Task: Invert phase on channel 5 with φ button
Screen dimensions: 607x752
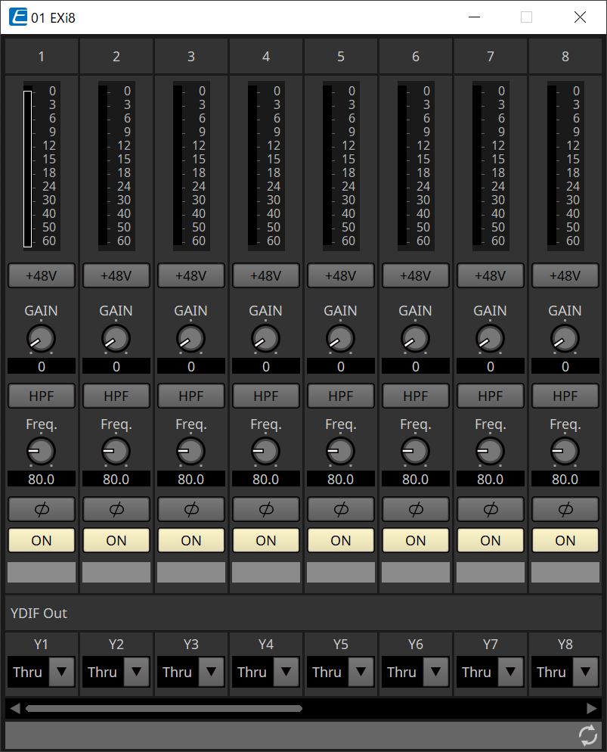Action: pos(340,509)
